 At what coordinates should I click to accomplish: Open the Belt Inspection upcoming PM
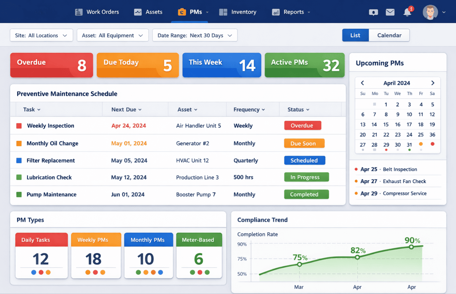click(x=400, y=170)
